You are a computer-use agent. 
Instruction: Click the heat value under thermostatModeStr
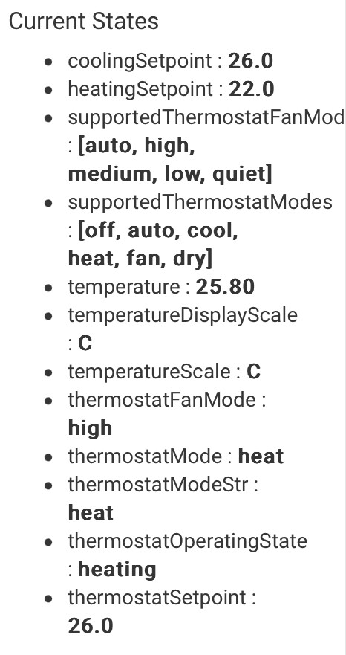91,513
